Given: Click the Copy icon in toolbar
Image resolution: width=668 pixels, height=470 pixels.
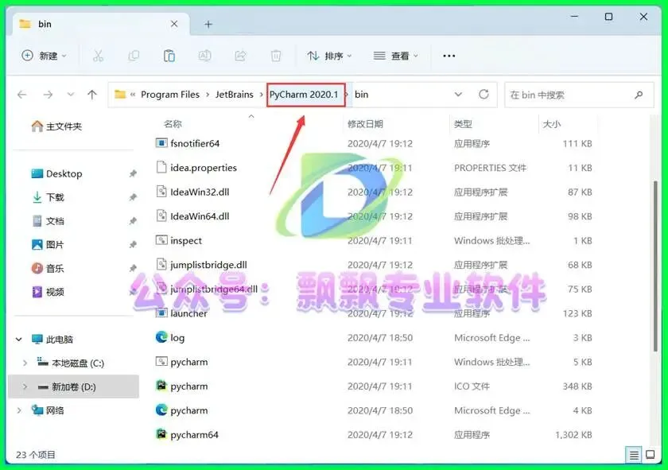Looking at the screenshot, I should point(134,56).
